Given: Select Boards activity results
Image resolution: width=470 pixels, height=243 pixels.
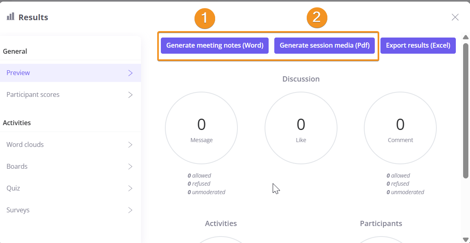Looking at the screenshot, I should (17, 166).
